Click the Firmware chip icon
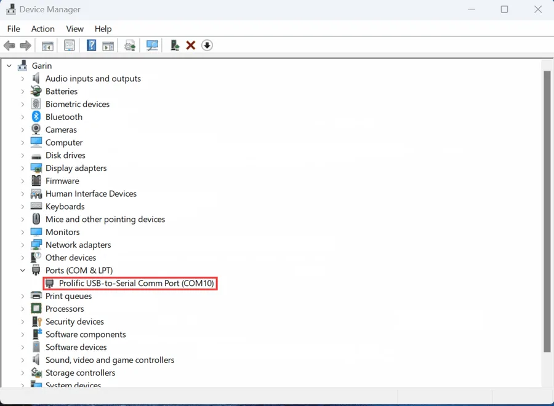The image size is (554, 406). 36,180
